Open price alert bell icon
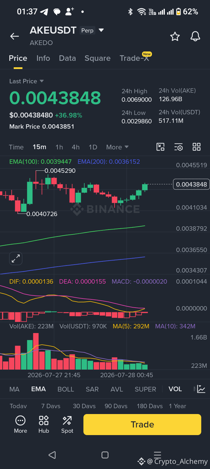The image size is (210, 469). (x=195, y=37)
